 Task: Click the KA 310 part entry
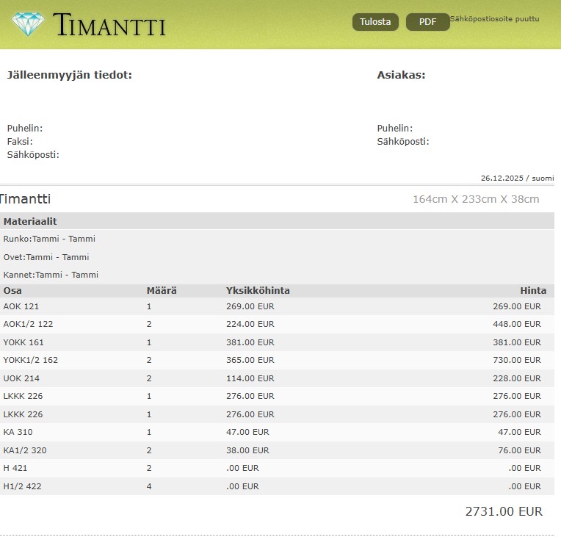[x=18, y=432]
